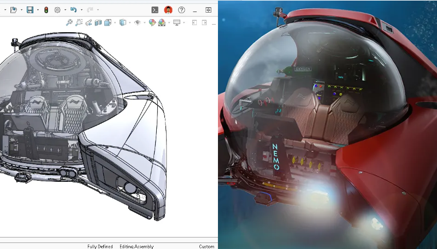Open Edit Appearance color ball
Image resolution: width=437 pixels, height=249 pixels.
pos(152,22)
